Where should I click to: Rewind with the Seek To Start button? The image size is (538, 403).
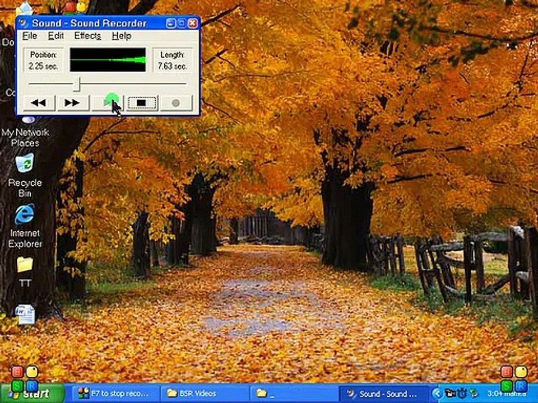(x=39, y=103)
